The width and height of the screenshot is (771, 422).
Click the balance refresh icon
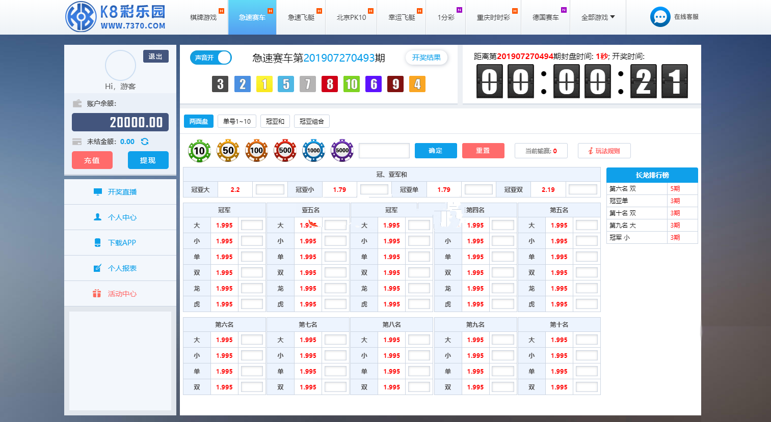(145, 142)
